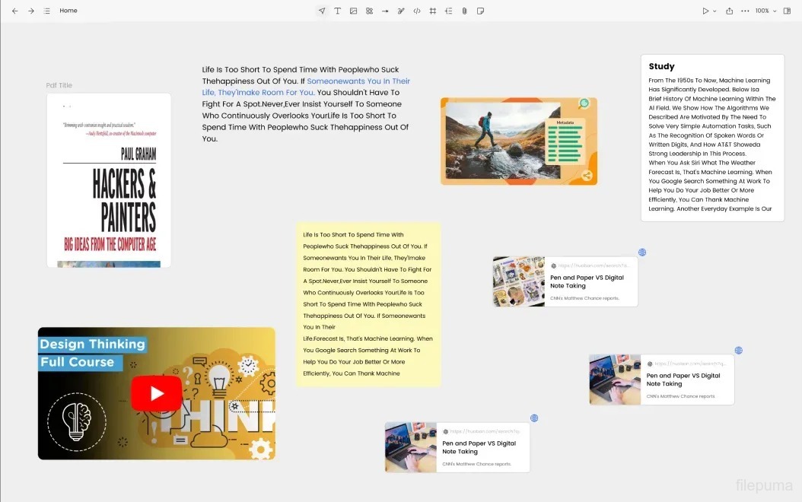Select the pen drawing tool
The image size is (802, 502).
click(401, 11)
